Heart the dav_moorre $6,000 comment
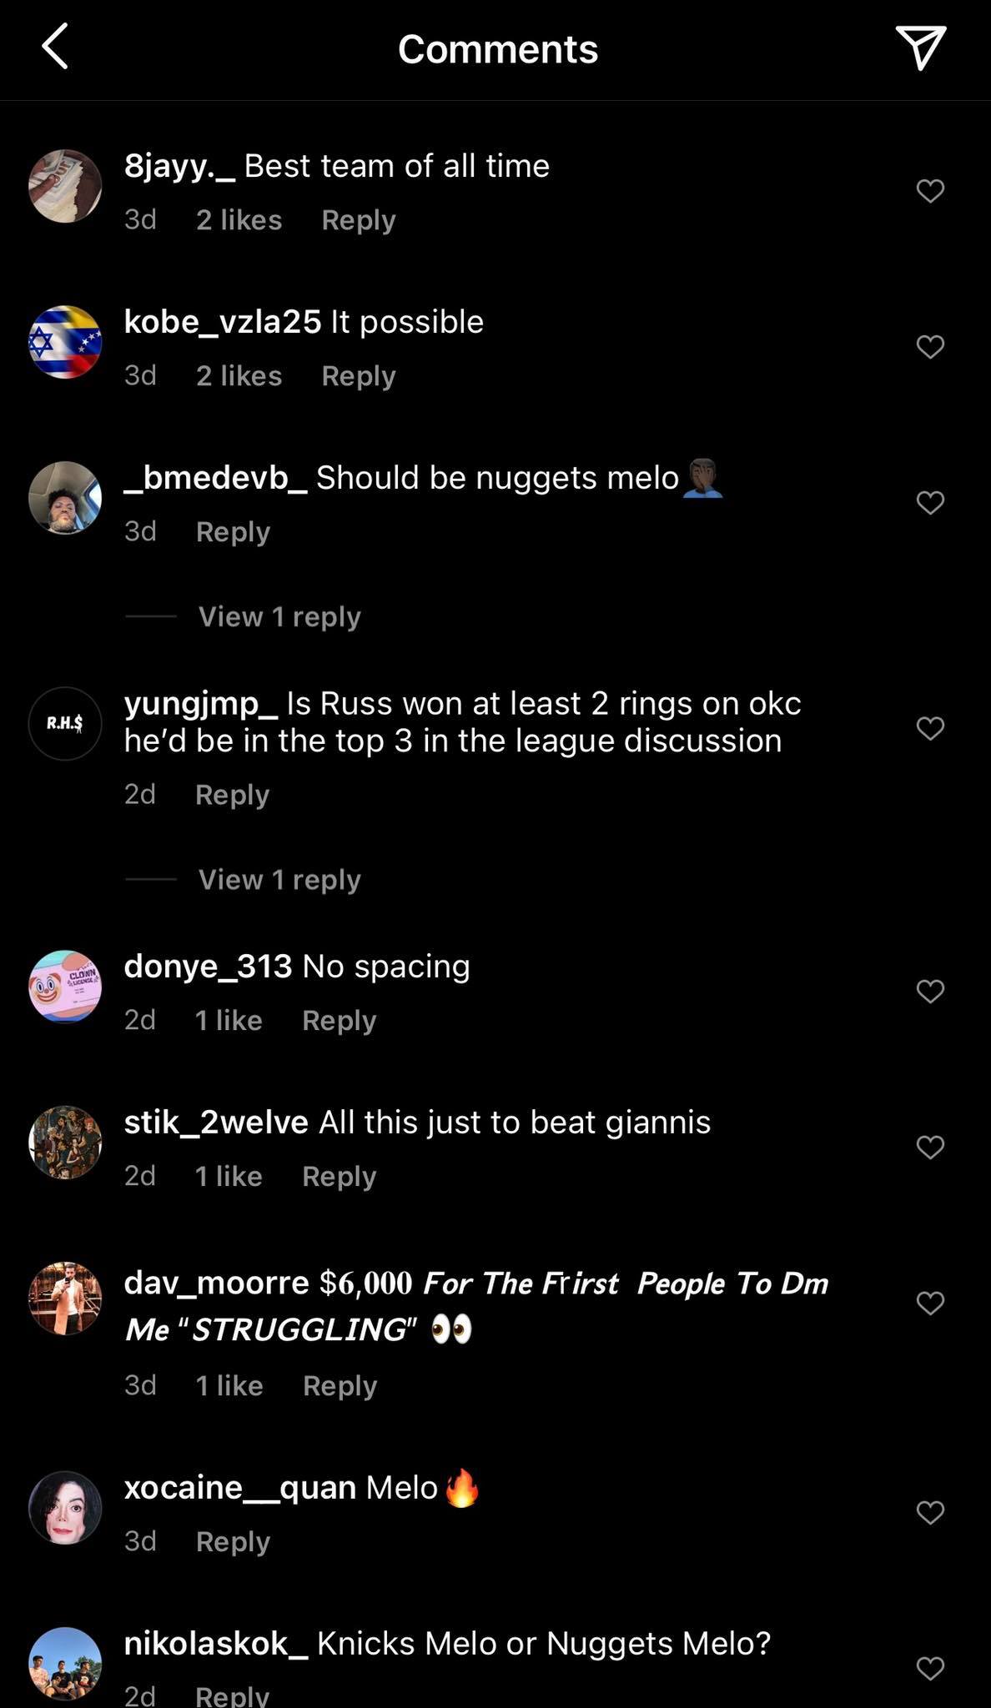The image size is (991, 1708). point(930,1303)
